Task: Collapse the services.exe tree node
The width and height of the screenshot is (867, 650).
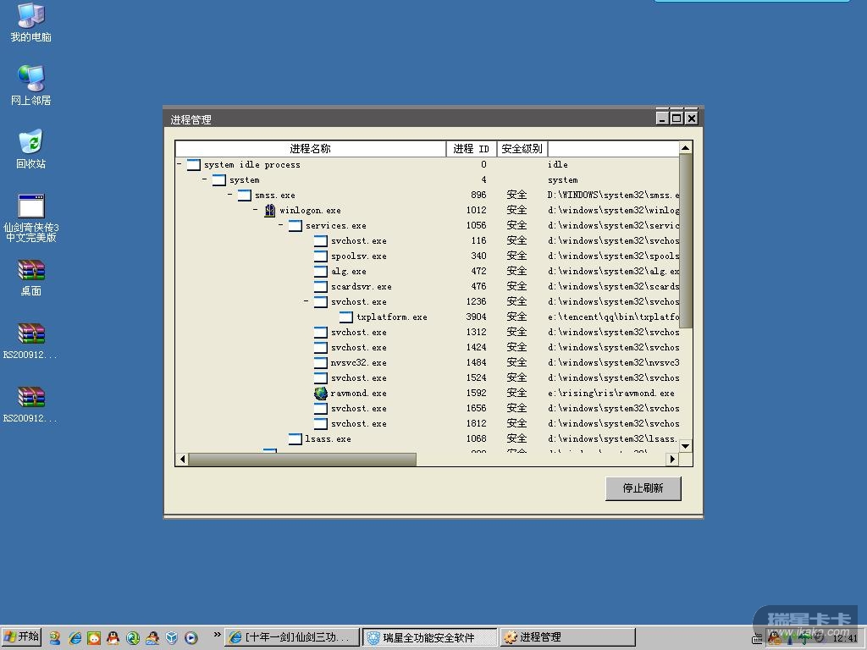Action: pos(281,226)
